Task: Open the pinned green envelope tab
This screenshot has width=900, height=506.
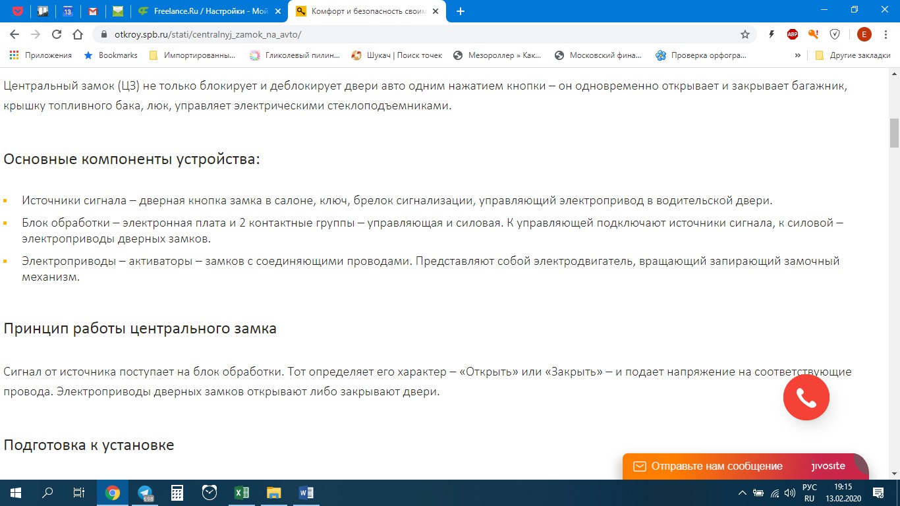Action: [118, 11]
